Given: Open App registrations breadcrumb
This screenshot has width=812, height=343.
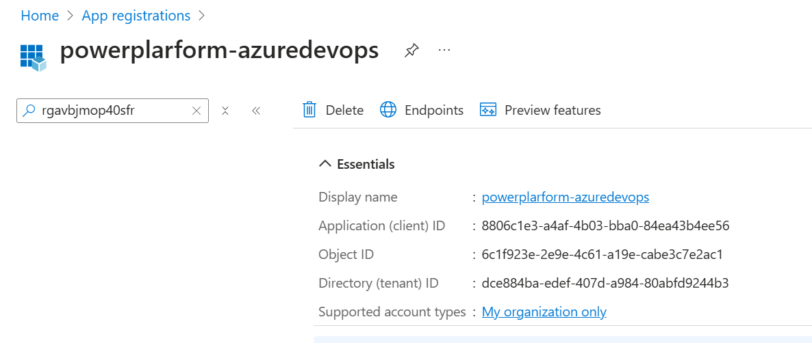Looking at the screenshot, I should tap(136, 16).
